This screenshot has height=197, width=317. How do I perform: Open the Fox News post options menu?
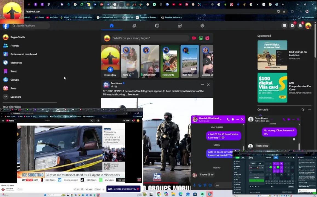(x=202, y=85)
